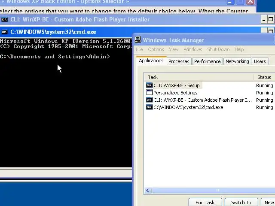Click the End Task button

point(205,203)
